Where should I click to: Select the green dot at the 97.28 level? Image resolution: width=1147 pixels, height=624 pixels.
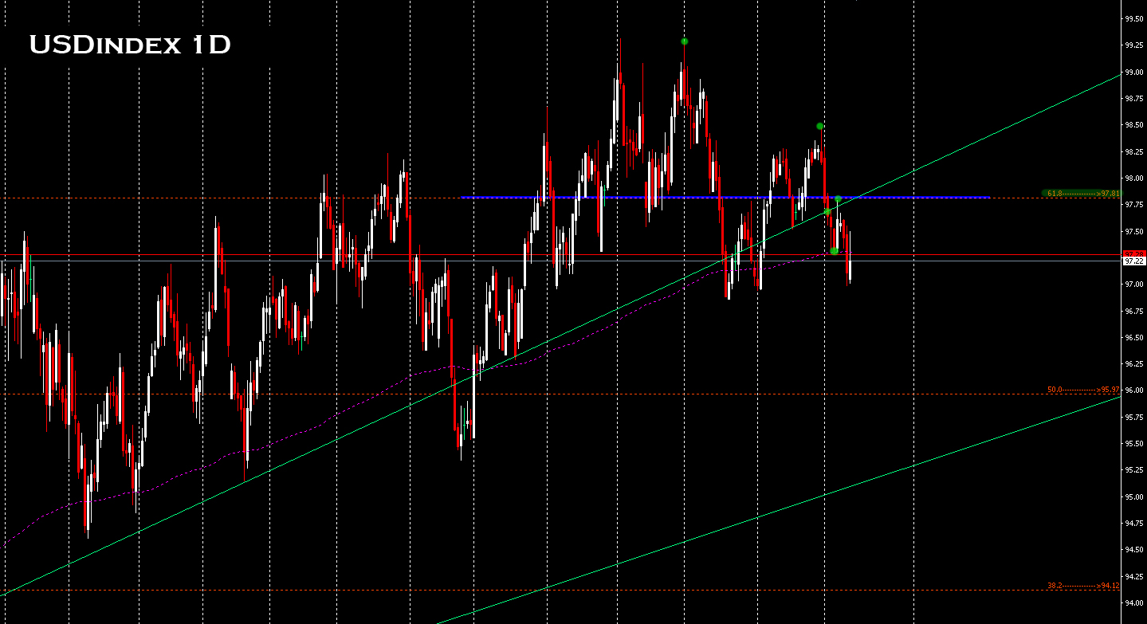click(834, 251)
